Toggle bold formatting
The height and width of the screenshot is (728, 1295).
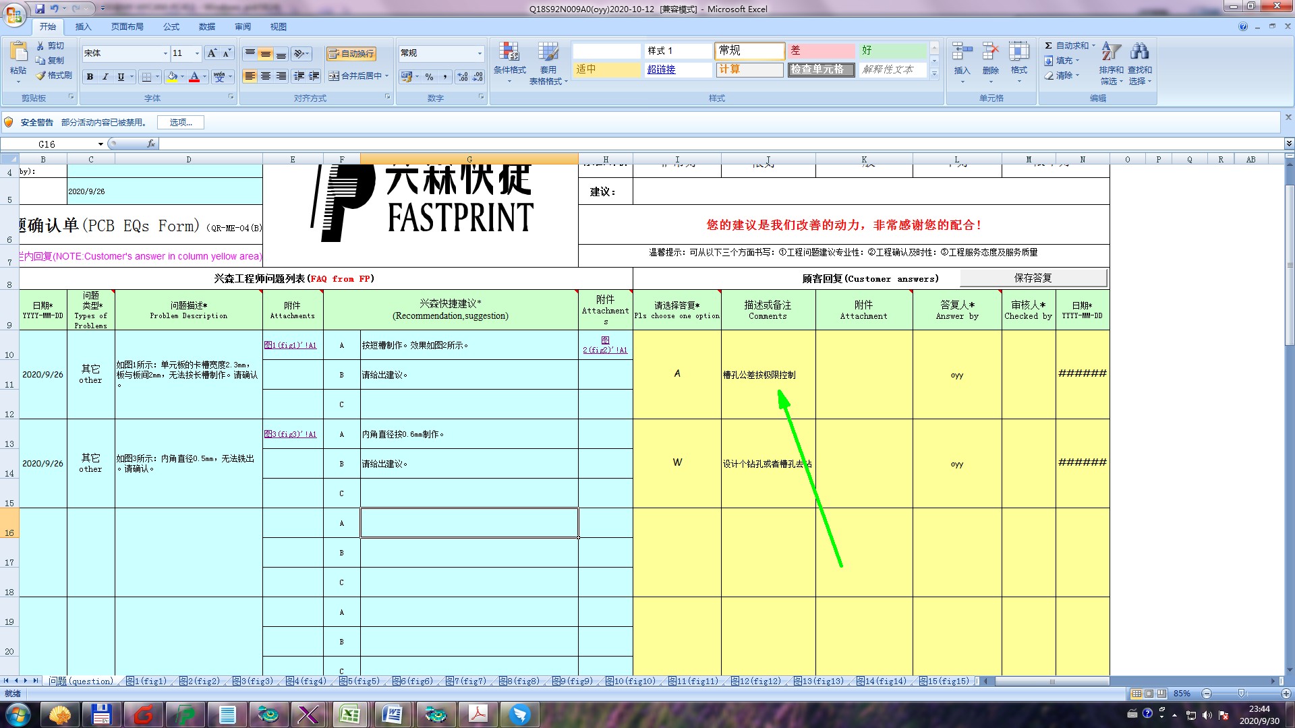click(x=90, y=77)
